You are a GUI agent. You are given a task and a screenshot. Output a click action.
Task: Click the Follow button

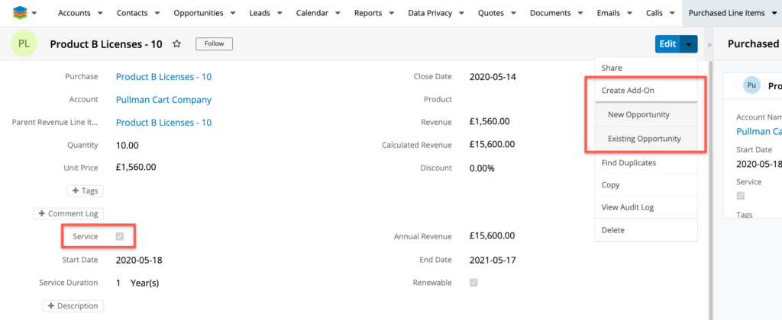pos(214,43)
